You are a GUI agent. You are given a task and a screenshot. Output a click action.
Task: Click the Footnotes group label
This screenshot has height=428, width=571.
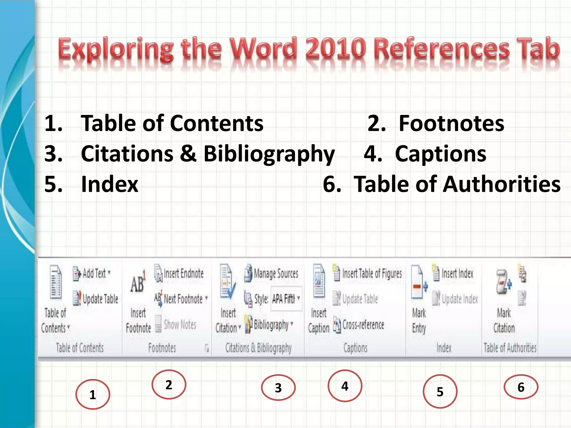(162, 348)
